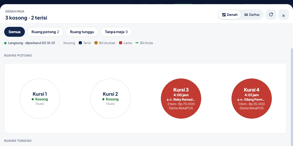The image size is (293, 146).
Task: Switch to Denah view
Action: click(x=230, y=15)
